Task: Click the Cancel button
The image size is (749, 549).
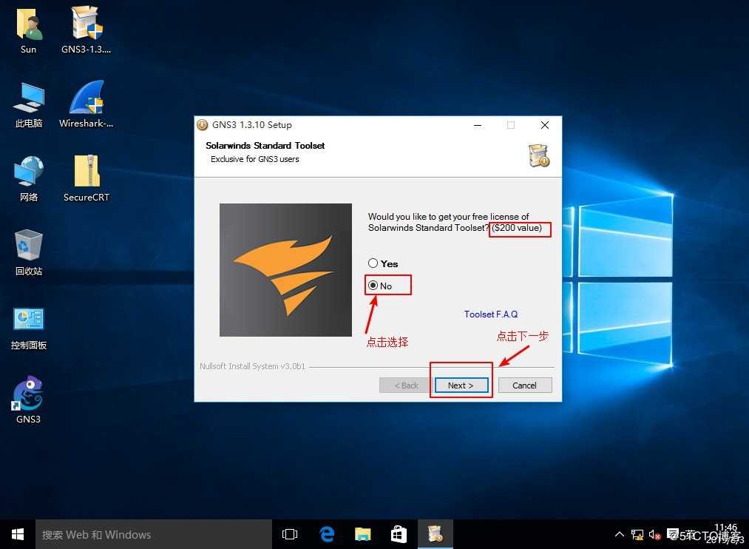Action: click(x=524, y=385)
